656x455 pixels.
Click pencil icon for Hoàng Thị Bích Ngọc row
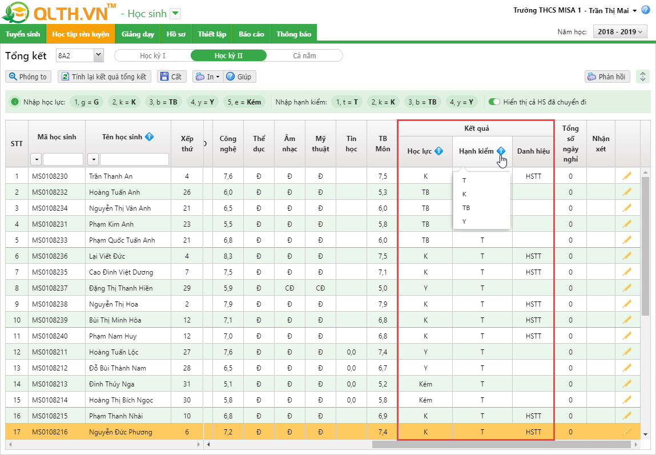point(627,400)
